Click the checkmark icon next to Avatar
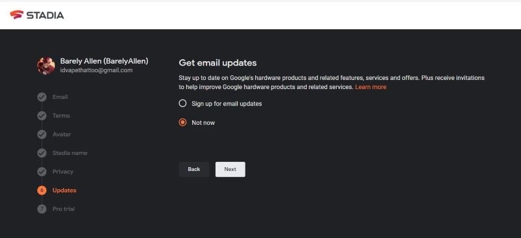521x238 pixels. pyautogui.click(x=42, y=135)
